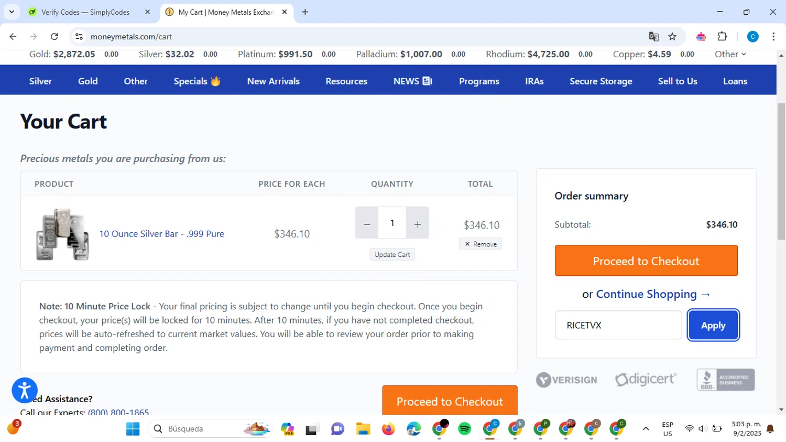Show hidden system tray icons
Viewport: 786px width, 442px height.
click(x=646, y=429)
